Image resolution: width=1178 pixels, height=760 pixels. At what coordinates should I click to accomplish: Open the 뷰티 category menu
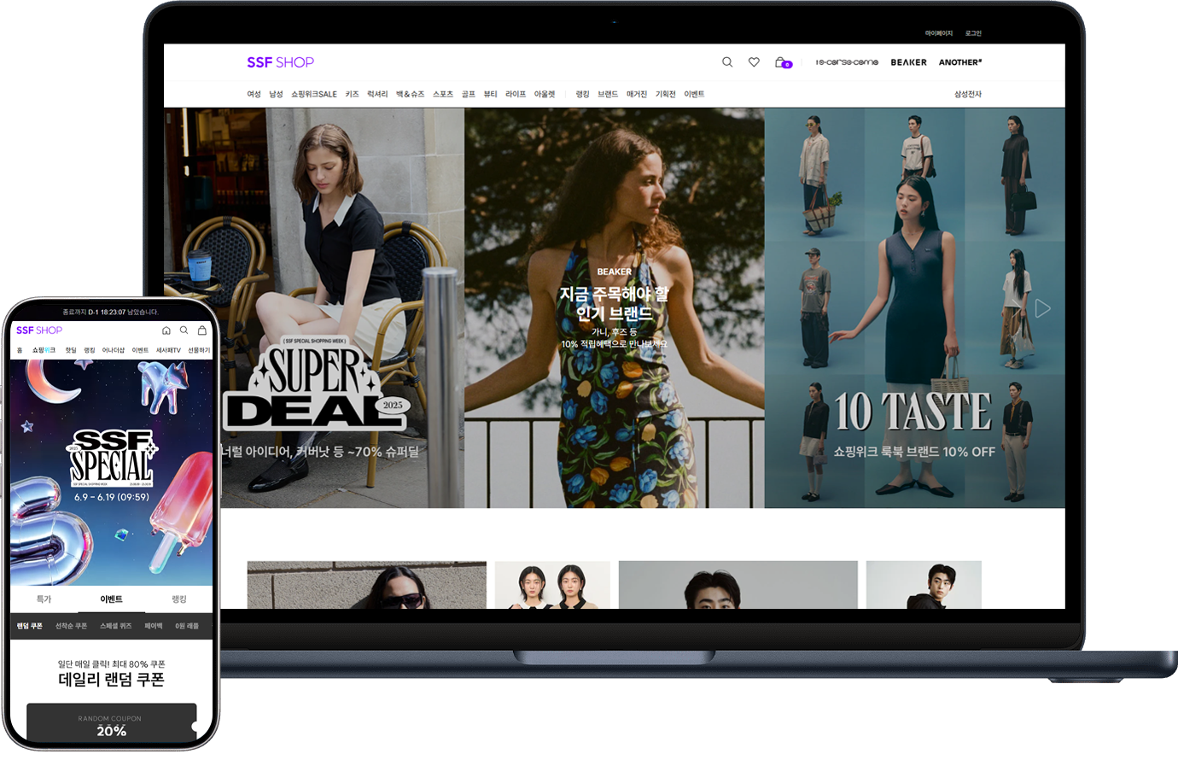490,94
